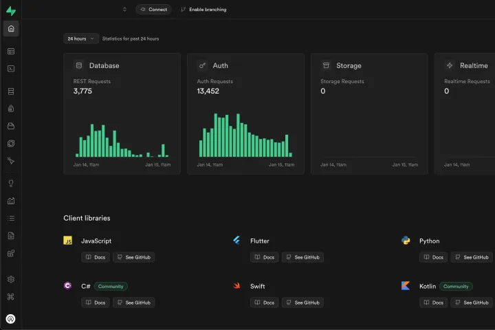Viewport: 495px width, 330px height.
Task: Open Flutter See GitHub link
Action: [x=302, y=257]
